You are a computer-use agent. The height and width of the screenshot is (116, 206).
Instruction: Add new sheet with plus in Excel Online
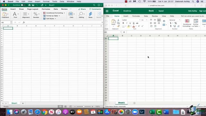tap(134, 103)
